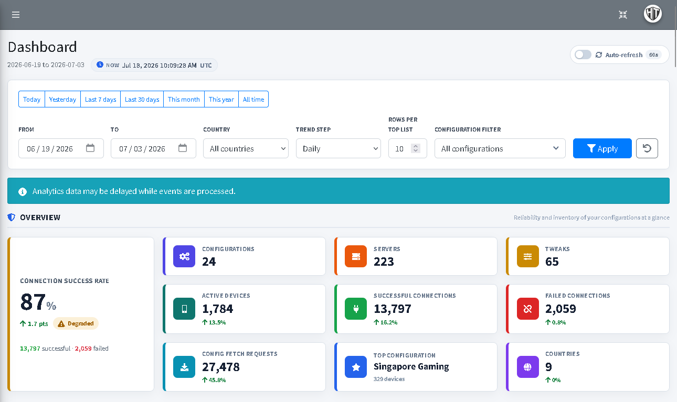Click the Degraded warning badge
This screenshot has height=402, width=677.
click(76, 323)
